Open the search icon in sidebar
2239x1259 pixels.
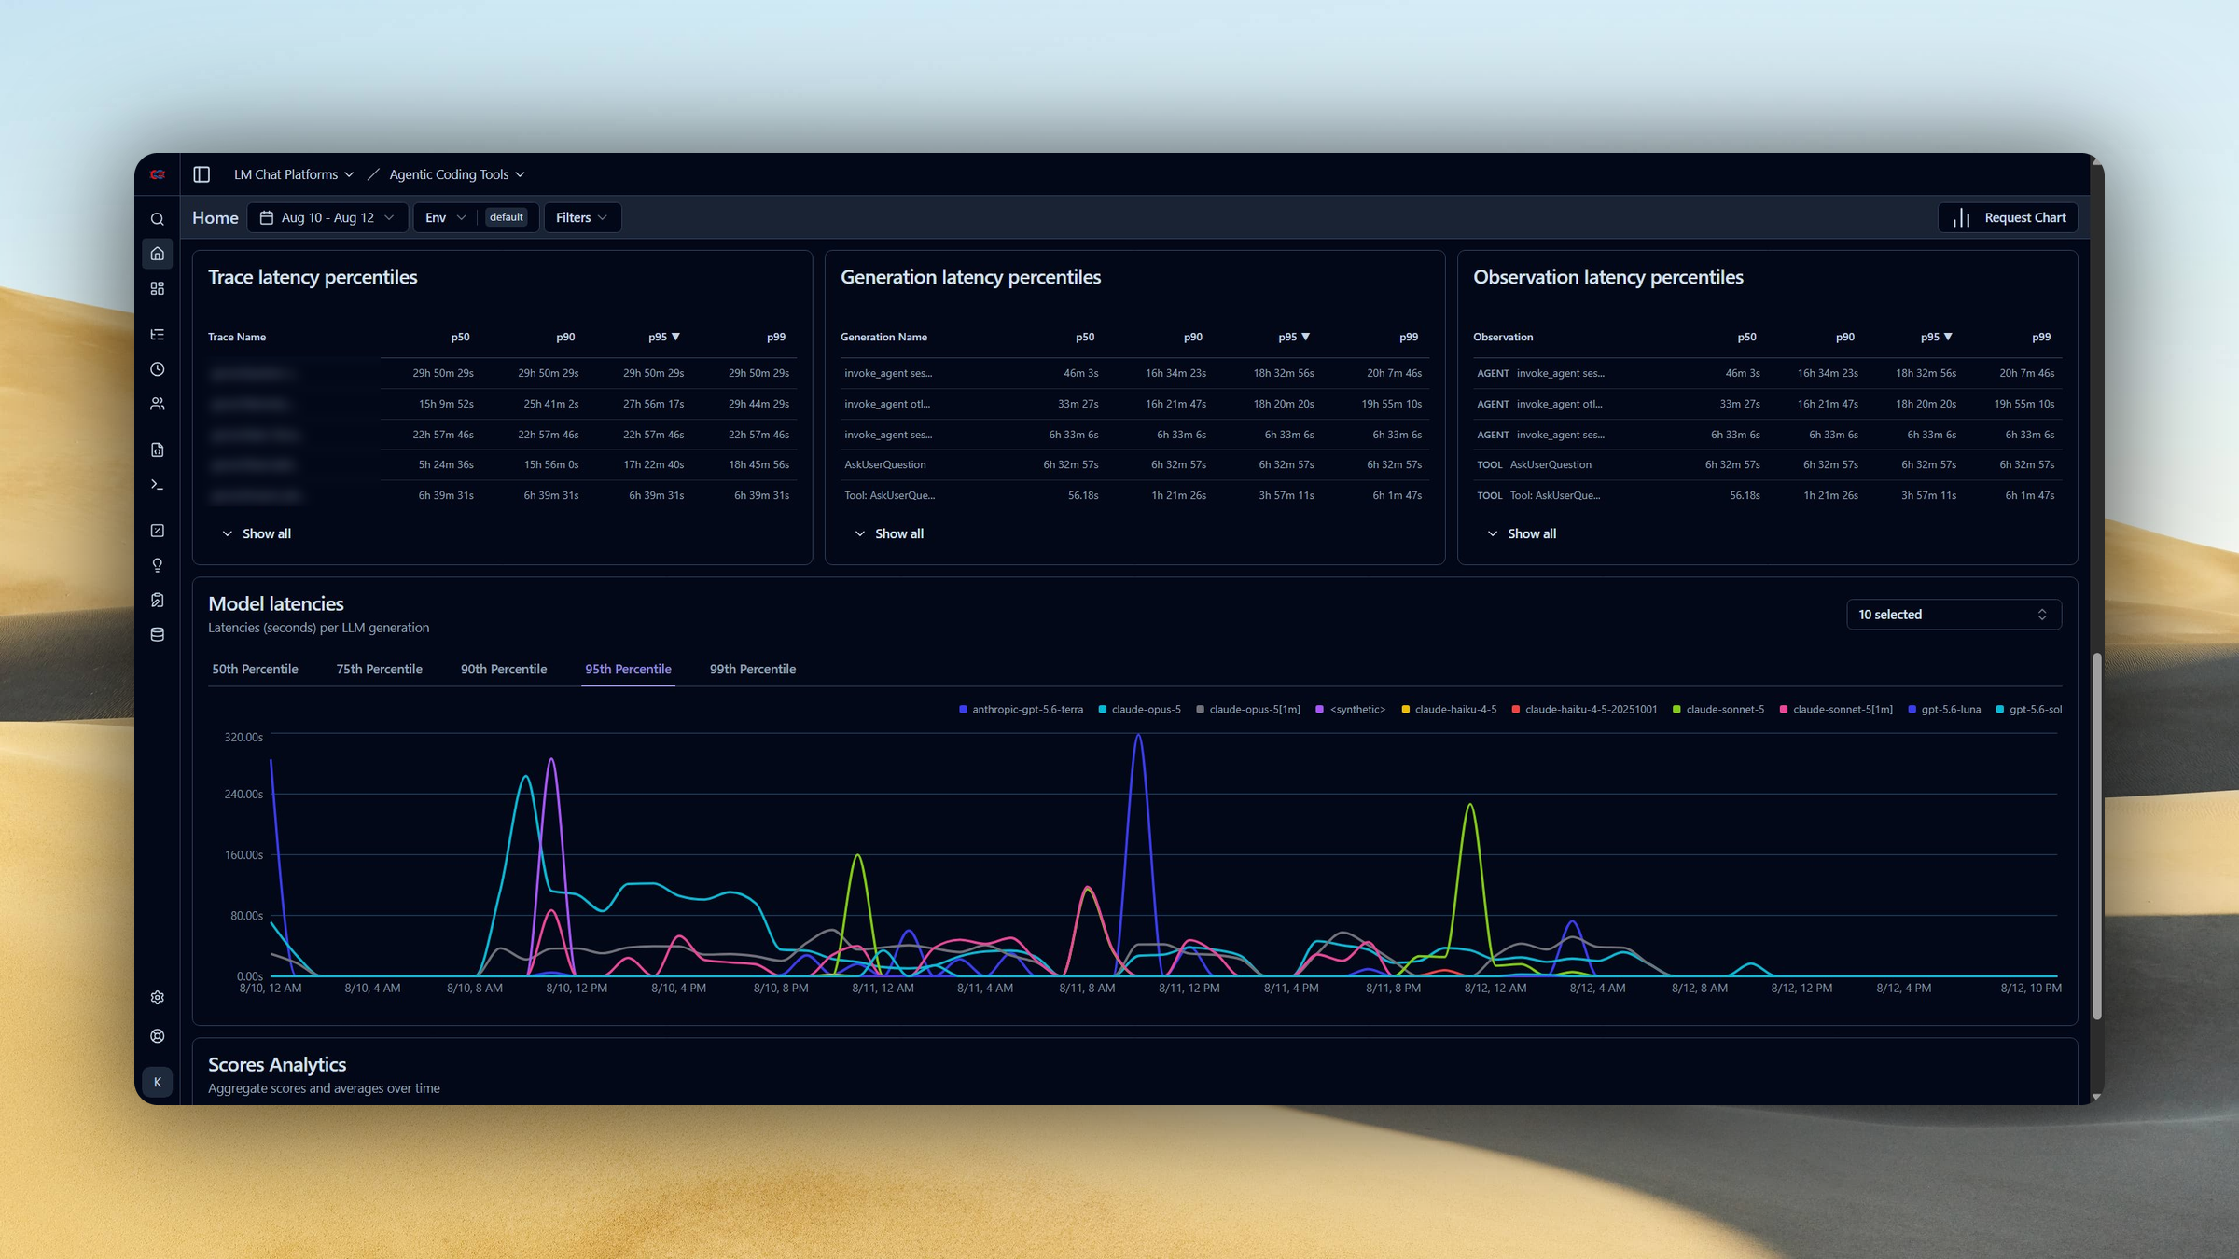[x=158, y=219]
